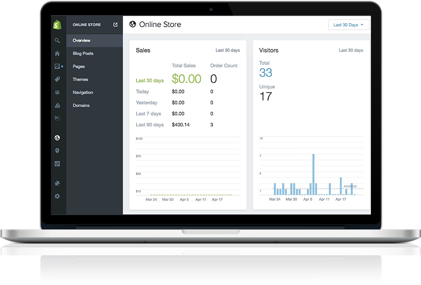
Task: Select the Online Store globe sidebar icon
Action: (57, 138)
